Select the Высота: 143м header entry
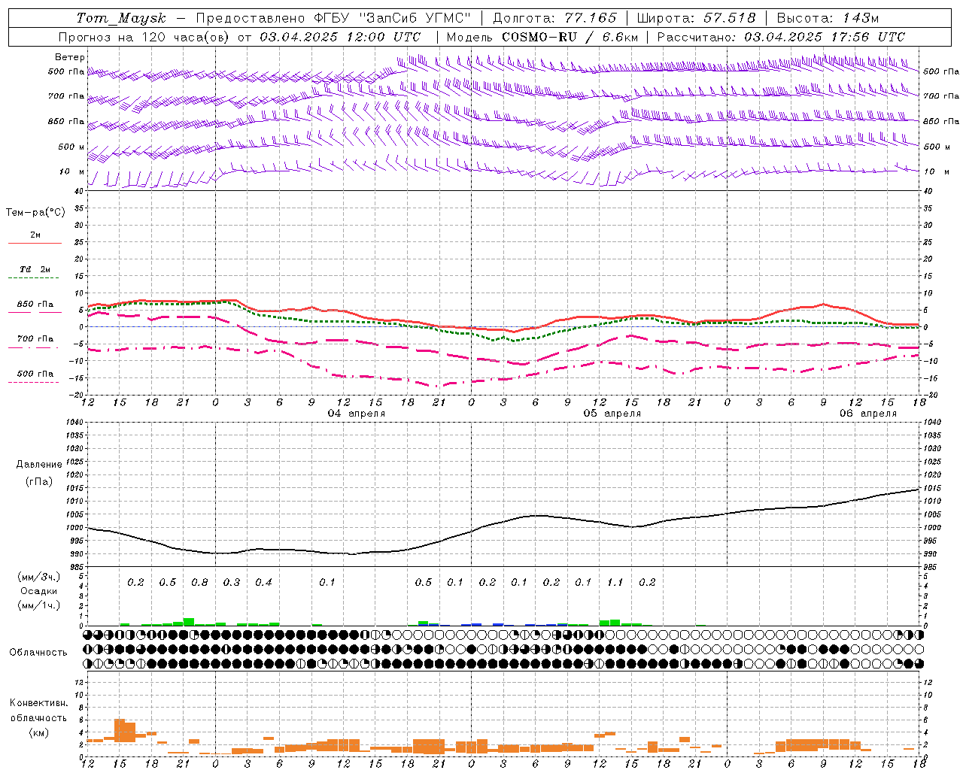The image size is (963, 770). tap(828, 18)
